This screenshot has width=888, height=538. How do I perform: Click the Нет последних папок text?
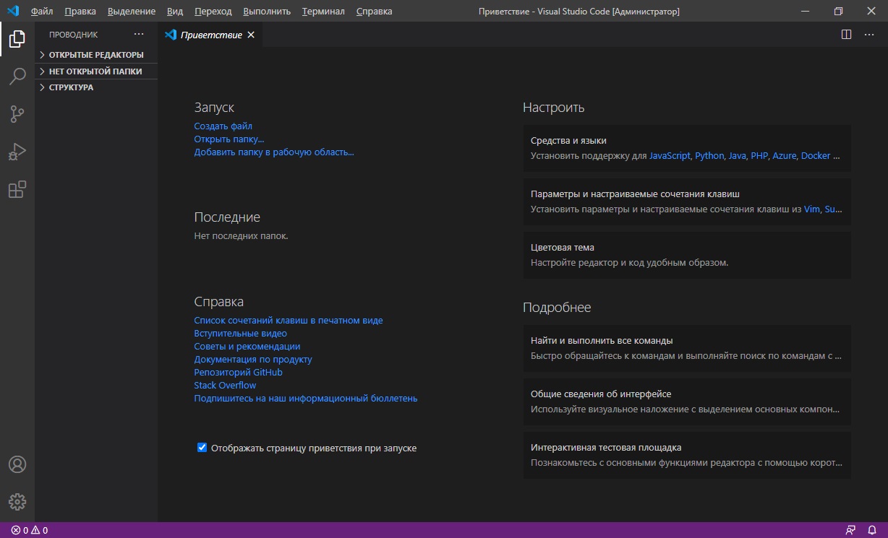coord(241,236)
